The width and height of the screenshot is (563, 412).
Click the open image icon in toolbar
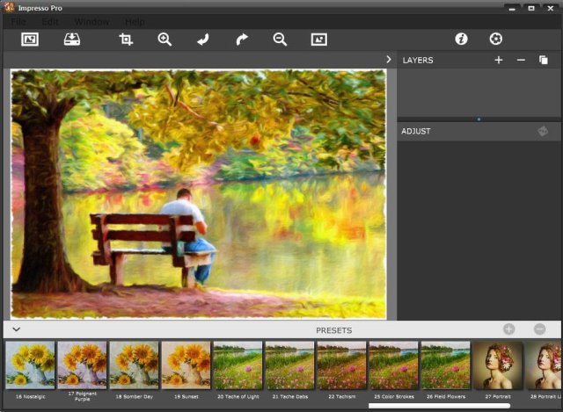pos(30,40)
